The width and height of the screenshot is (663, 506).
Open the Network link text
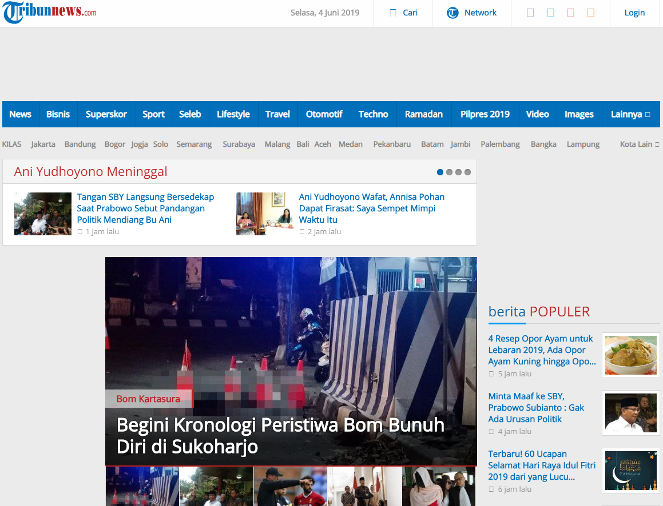[x=481, y=13]
